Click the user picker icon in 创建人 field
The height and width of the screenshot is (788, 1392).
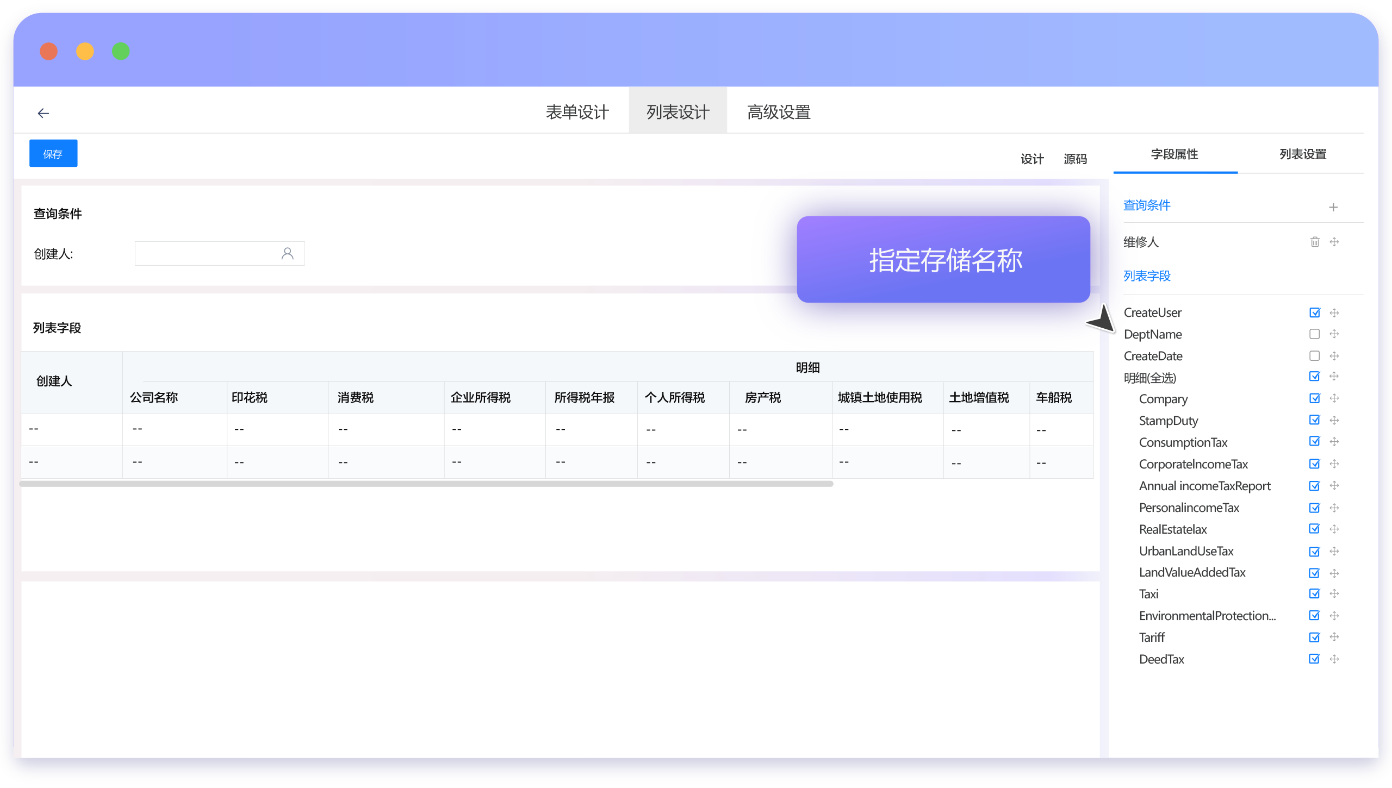pos(287,253)
